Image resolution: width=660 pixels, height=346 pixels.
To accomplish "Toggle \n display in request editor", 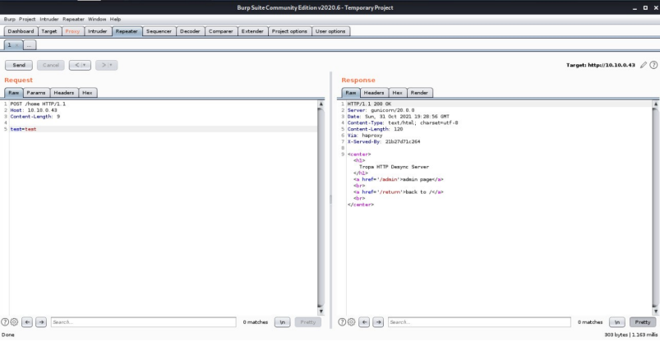I will (x=280, y=322).
